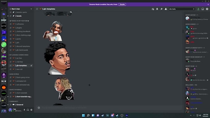Open the diors-clothing-pngs channel
The width and height of the screenshot is (210, 118).
[21, 35]
